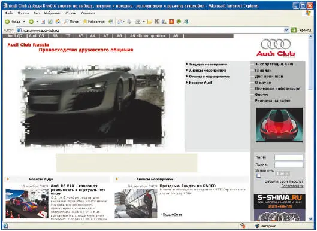Click the green round toolbar icon
The image size is (317, 231).
(x=179, y=22)
